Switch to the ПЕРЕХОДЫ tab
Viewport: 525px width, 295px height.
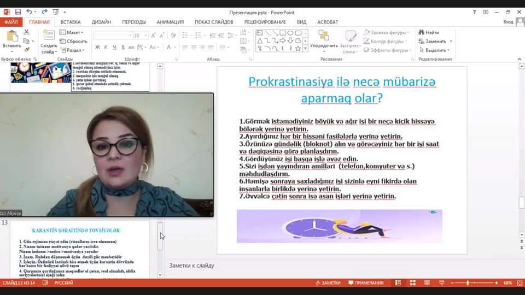tap(133, 22)
